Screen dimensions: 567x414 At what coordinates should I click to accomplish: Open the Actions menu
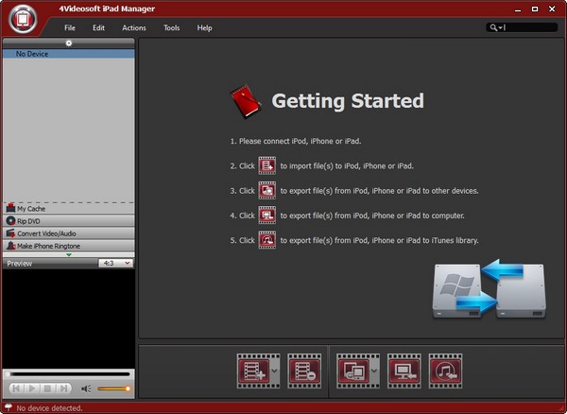pos(134,28)
